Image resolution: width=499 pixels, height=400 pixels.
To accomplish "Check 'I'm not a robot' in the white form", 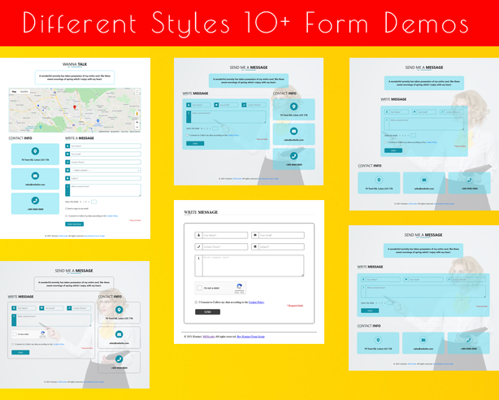I will click(201, 288).
